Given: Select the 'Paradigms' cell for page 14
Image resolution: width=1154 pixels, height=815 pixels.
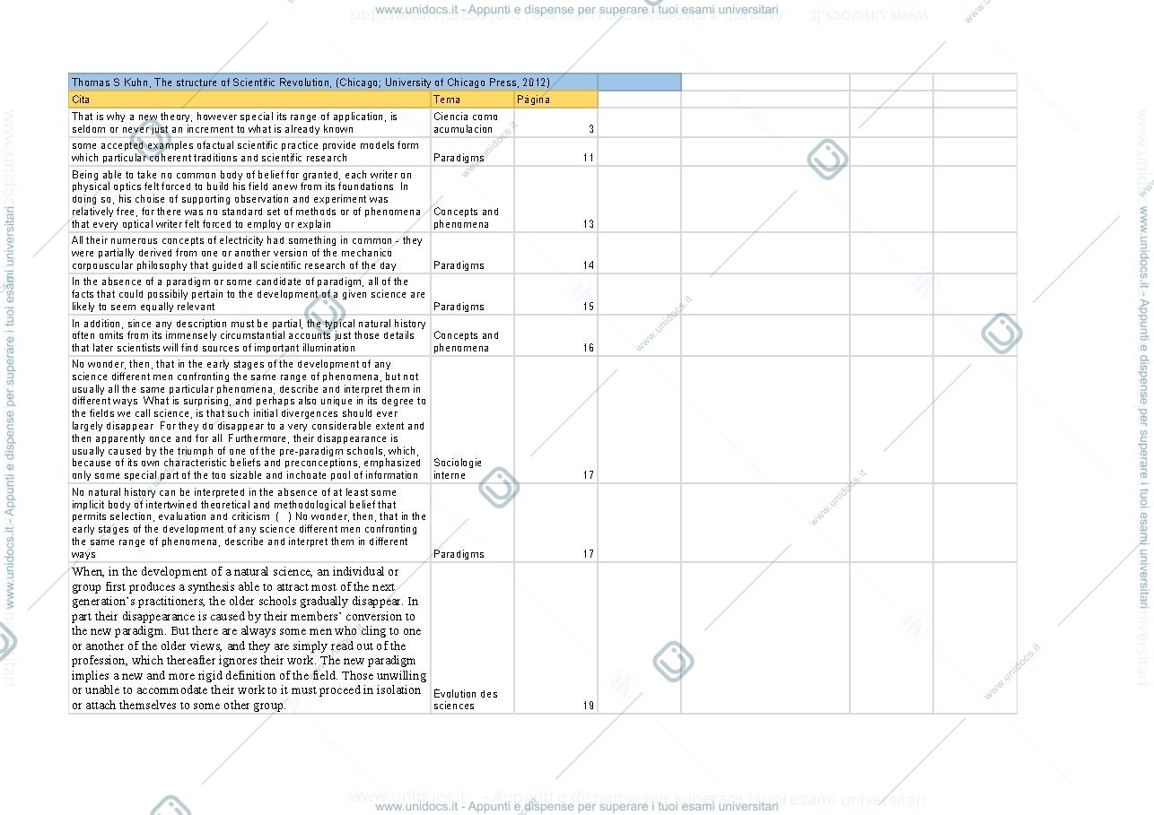Looking at the screenshot, I should 472,253.
